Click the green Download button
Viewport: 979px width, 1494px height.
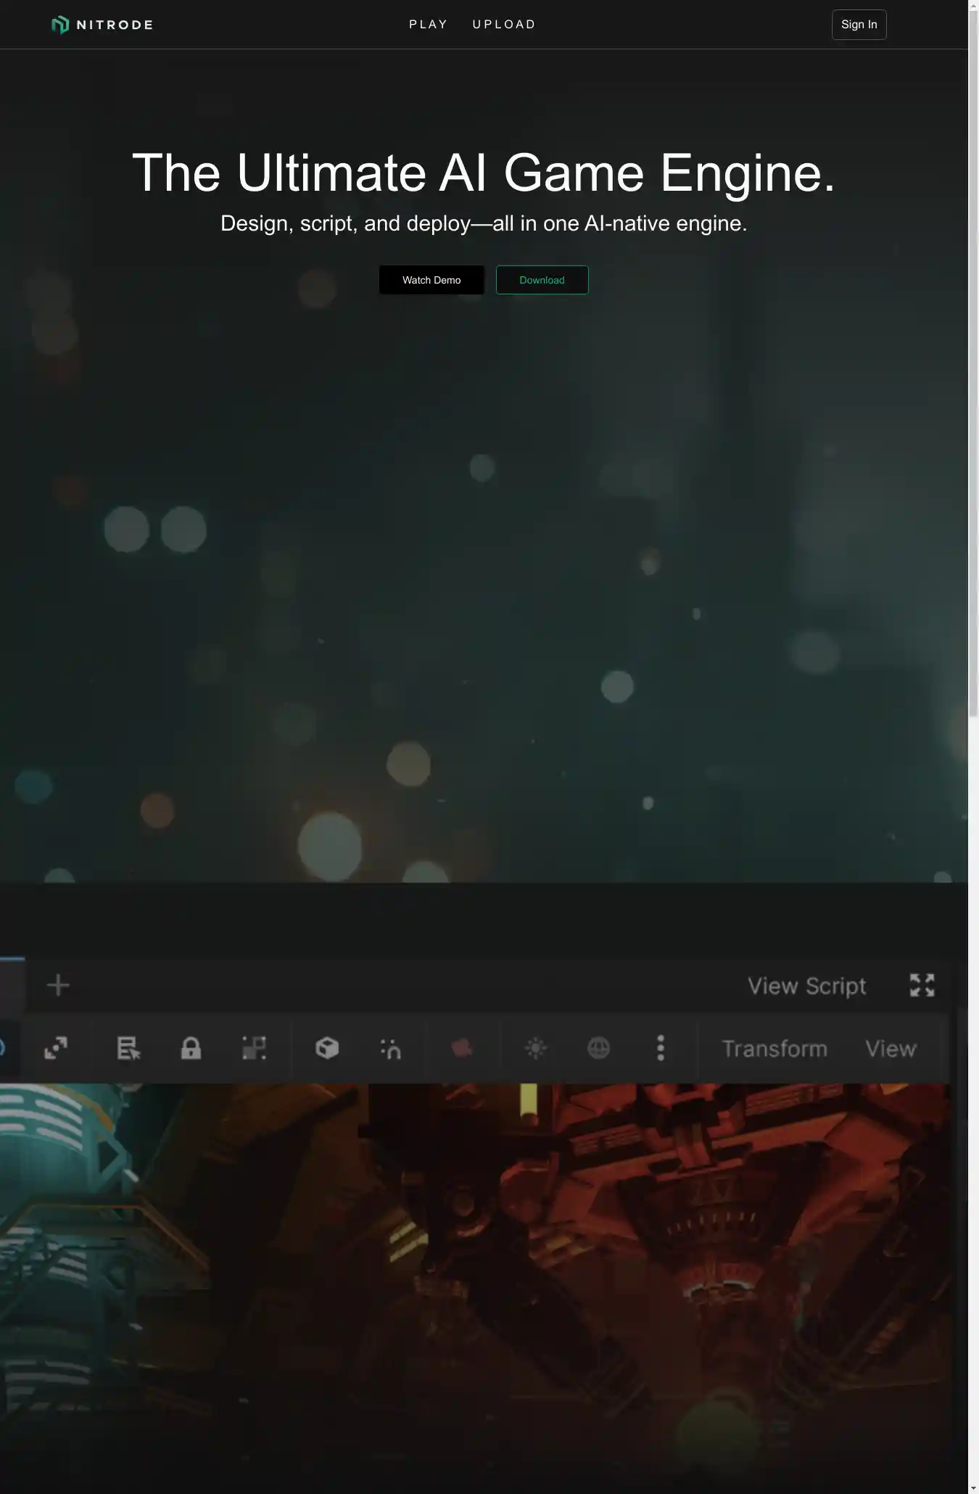(x=542, y=280)
